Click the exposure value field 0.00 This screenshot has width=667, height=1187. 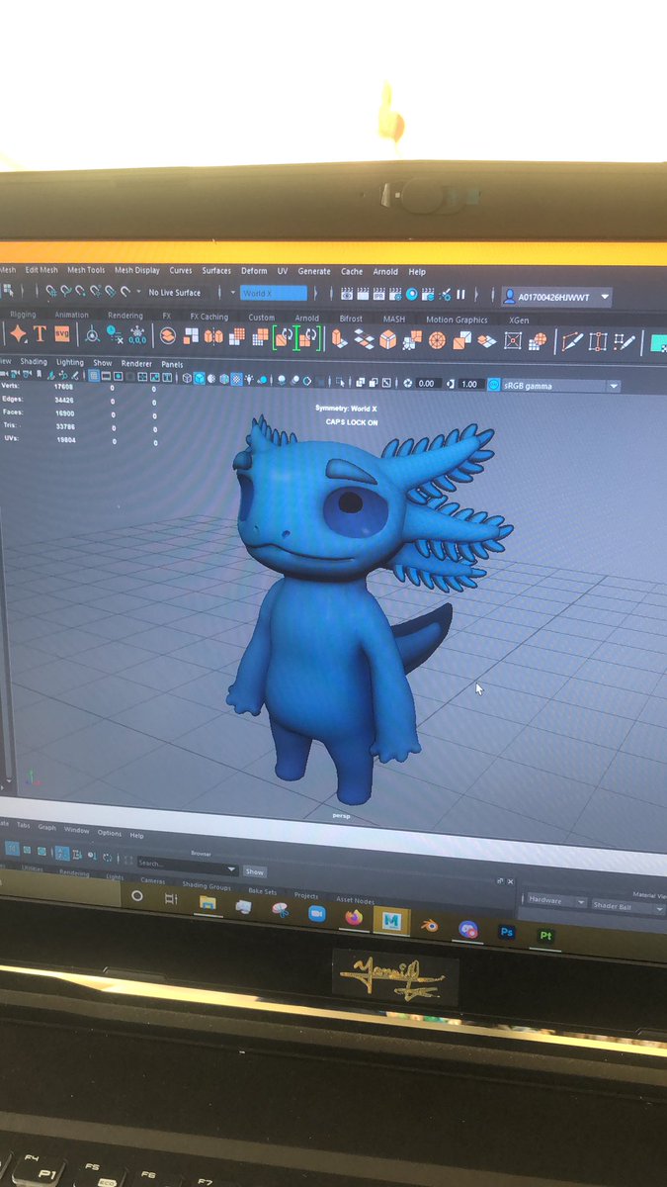click(x=426, y=383)
